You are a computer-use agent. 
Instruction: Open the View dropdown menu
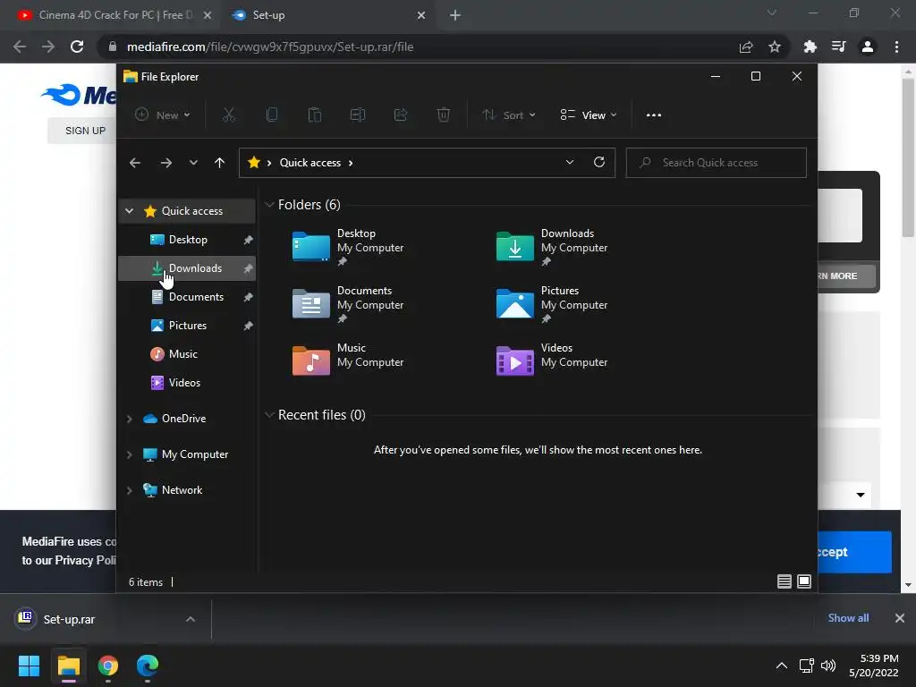point(589,115)
